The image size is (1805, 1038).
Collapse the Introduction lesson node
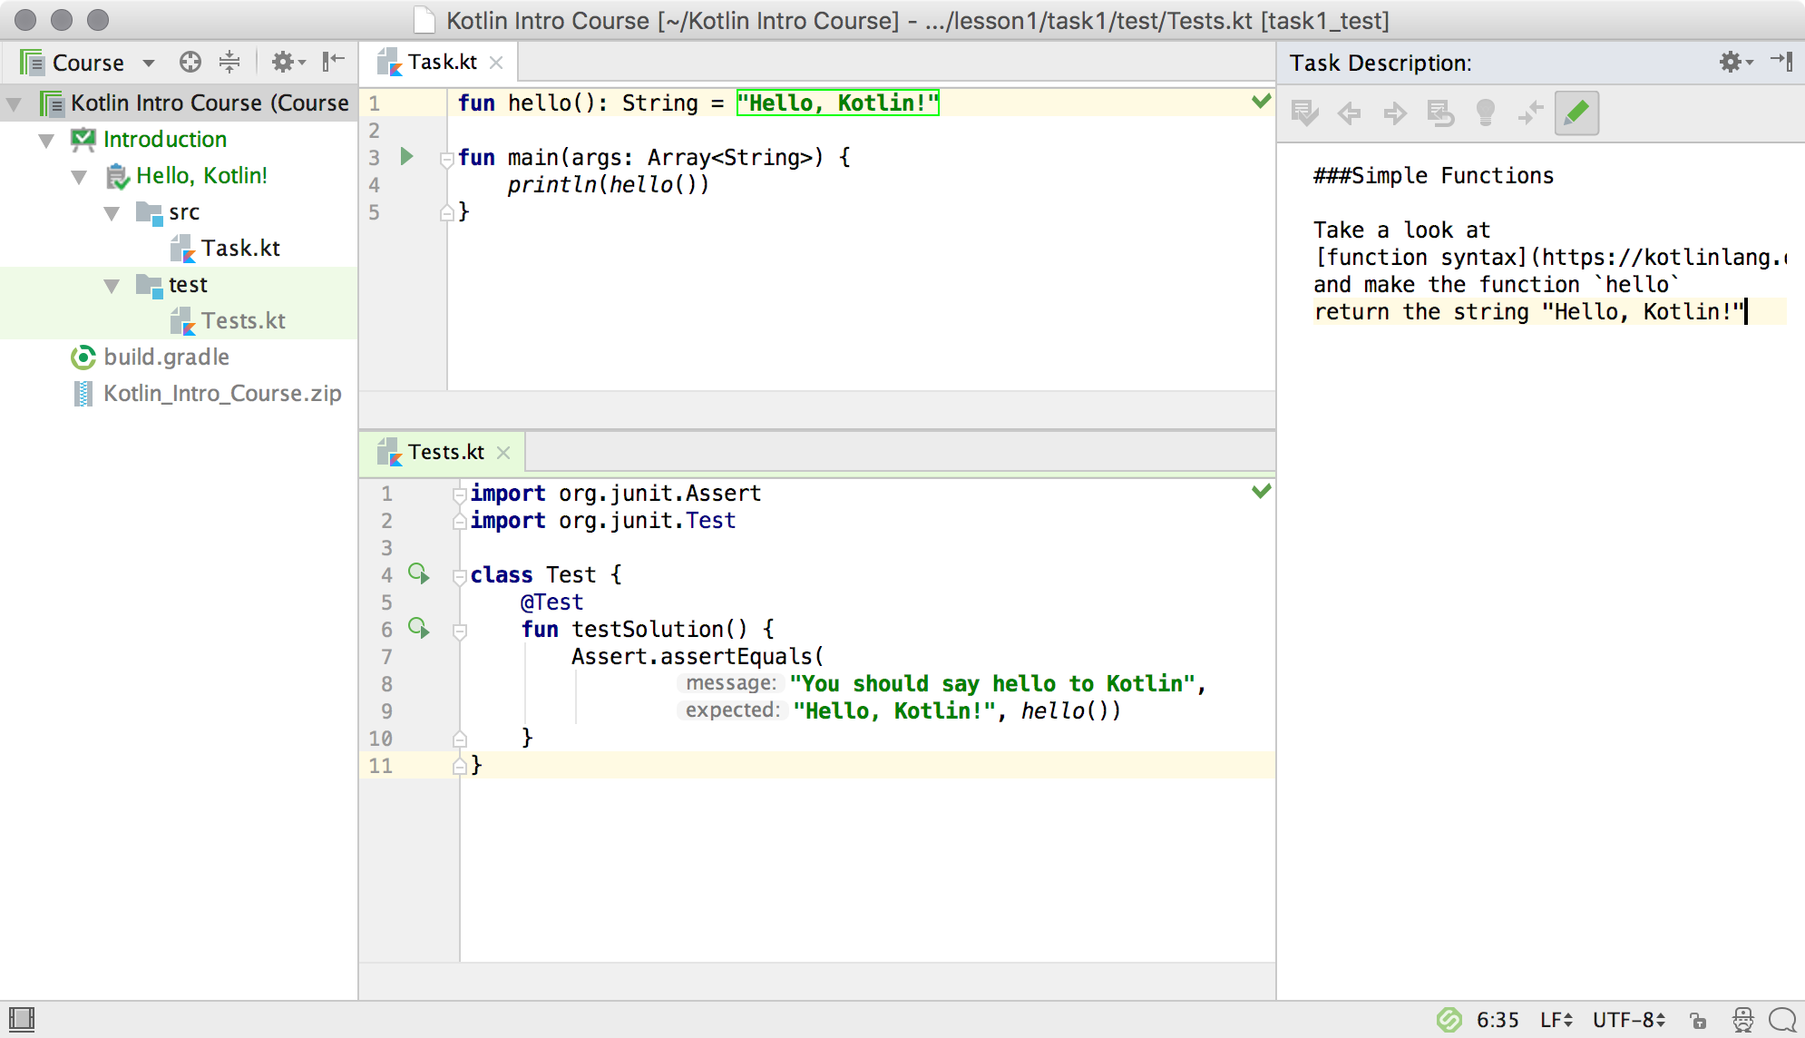pyautogui.click(x=47, y=141)
